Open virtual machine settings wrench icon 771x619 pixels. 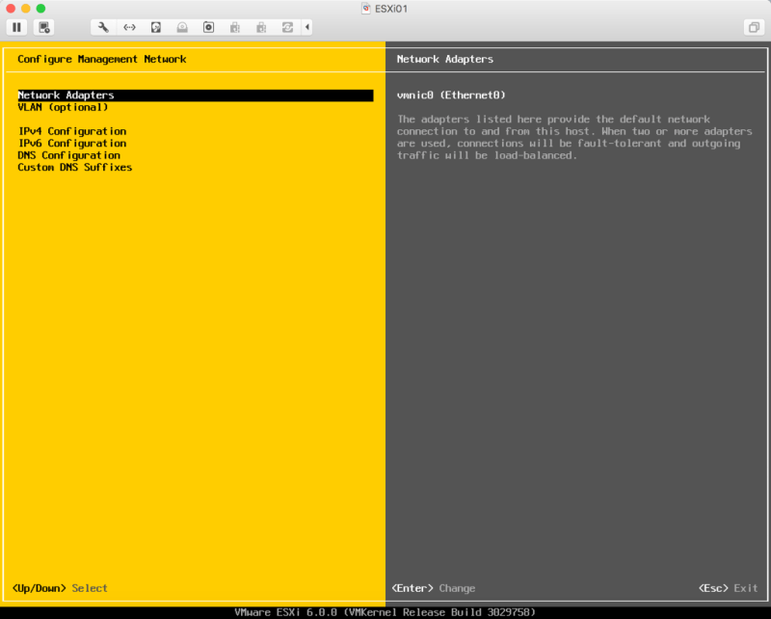(x=103, y=27)
